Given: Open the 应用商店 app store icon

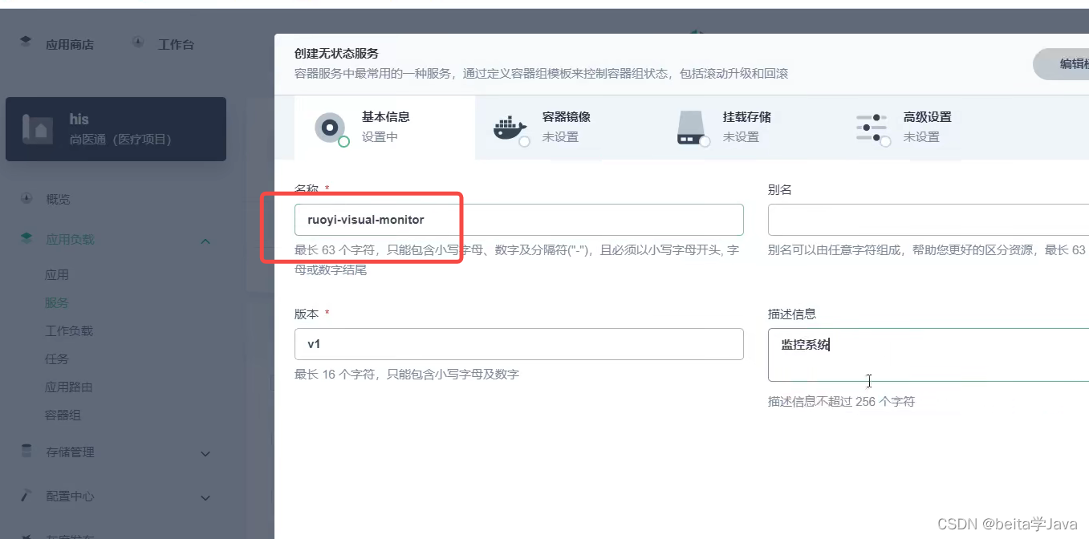Looking at the screenshot, I should 26,41.
